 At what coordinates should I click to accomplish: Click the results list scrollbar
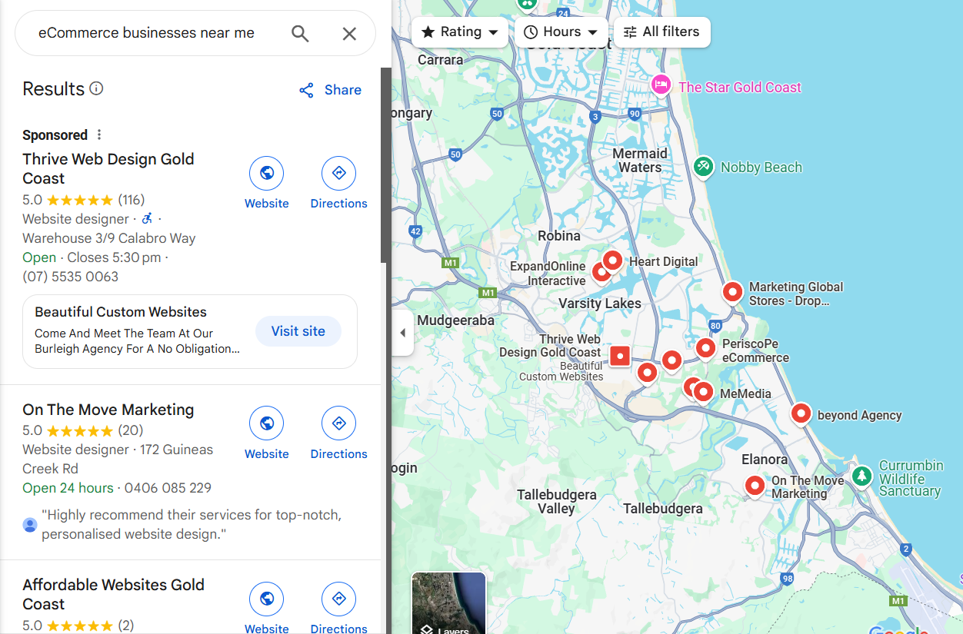(386, 165)
